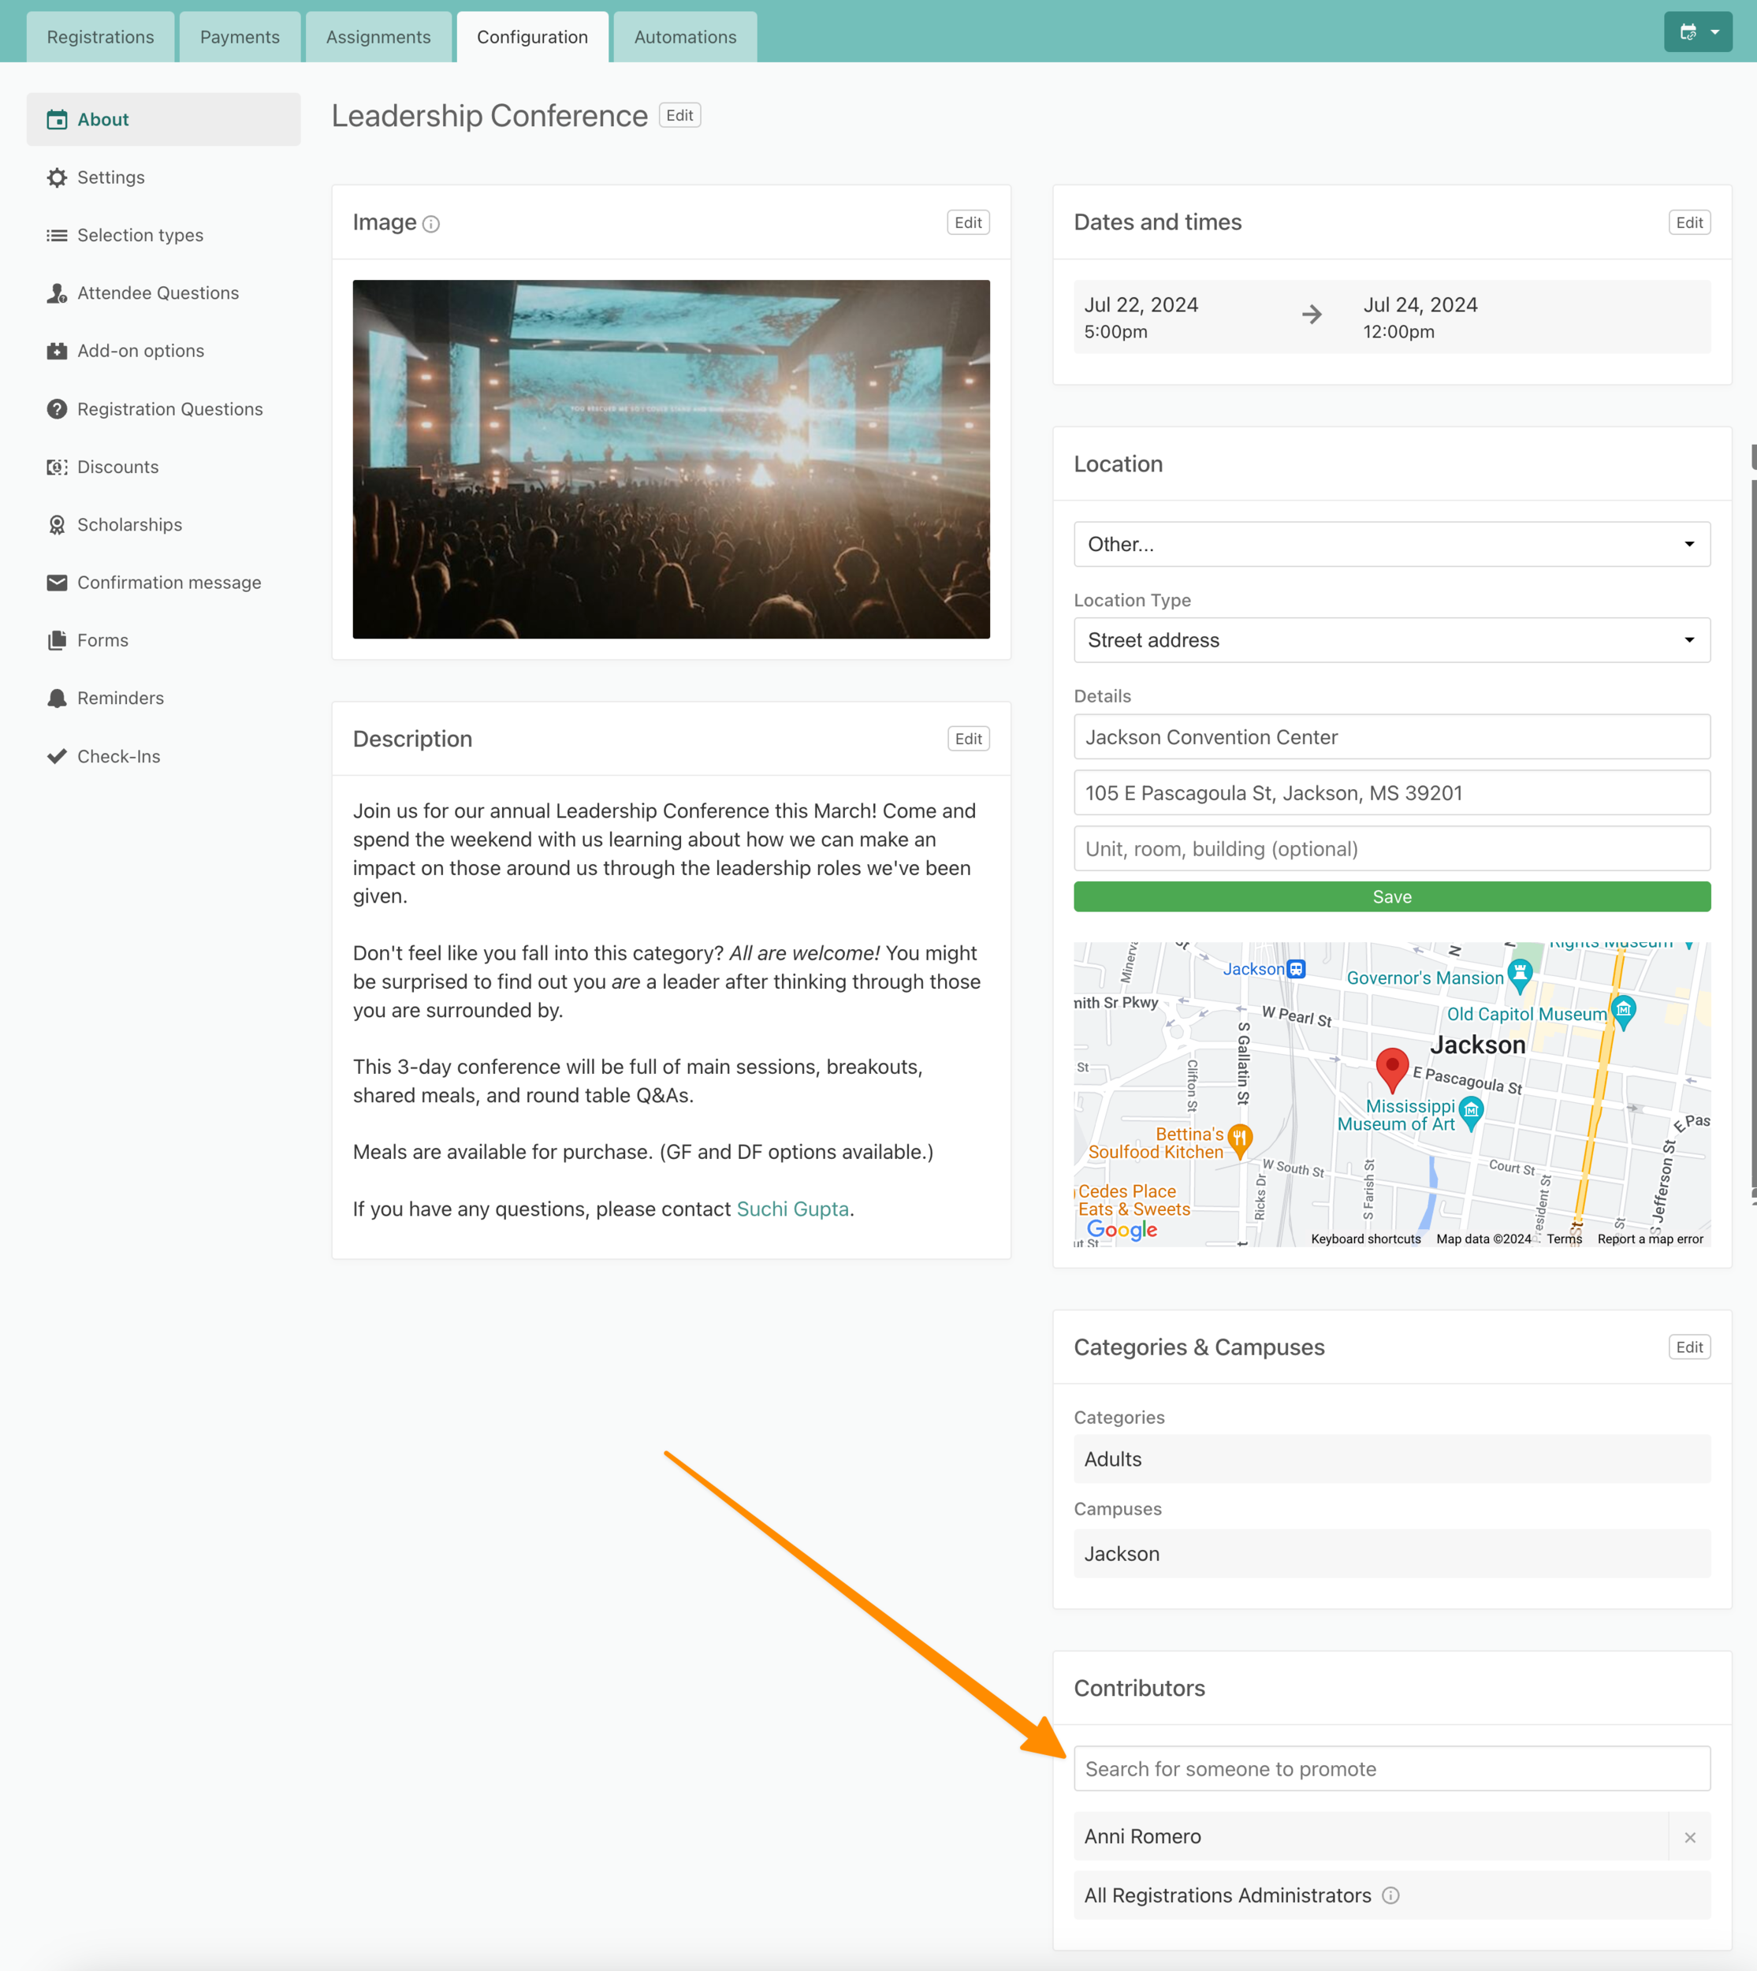Click the Adults category row

[1391, 1459]
